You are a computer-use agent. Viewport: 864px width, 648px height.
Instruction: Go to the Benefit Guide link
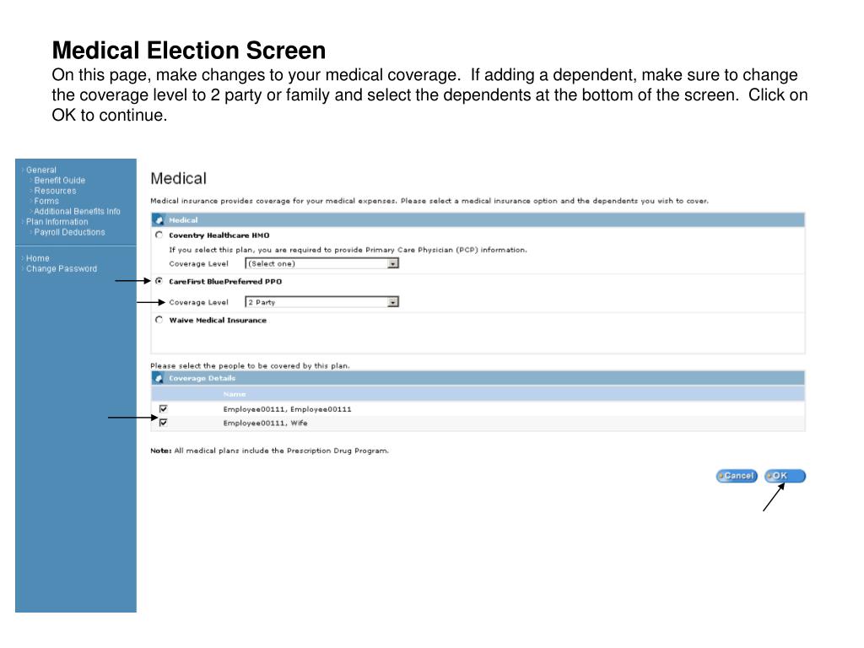pyautogui.click(x=59, y=180)
